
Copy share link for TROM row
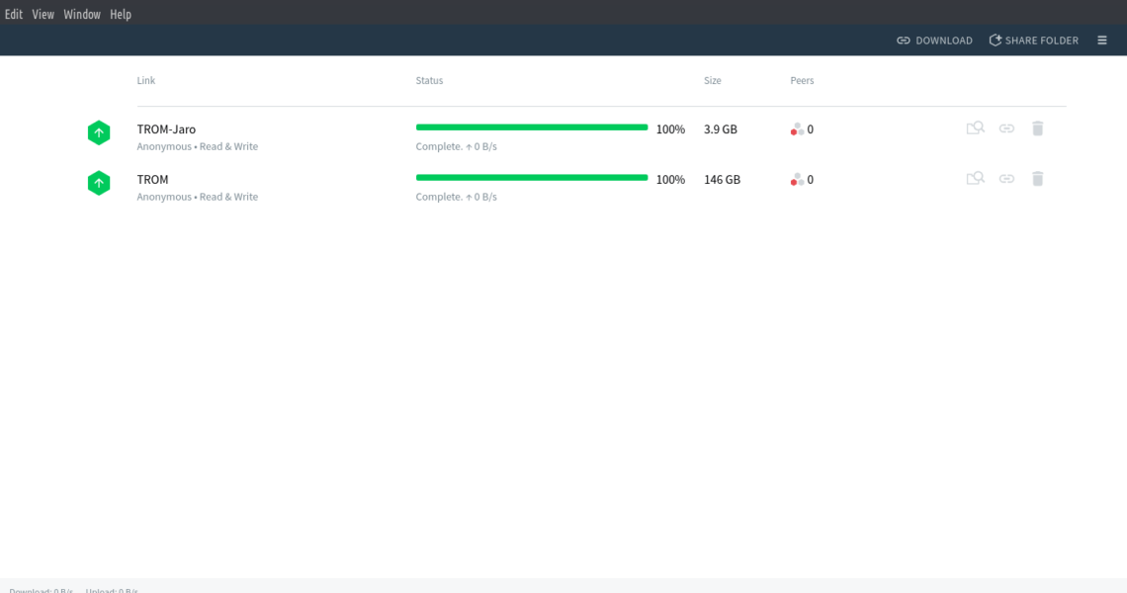[x=1006, y=179]
